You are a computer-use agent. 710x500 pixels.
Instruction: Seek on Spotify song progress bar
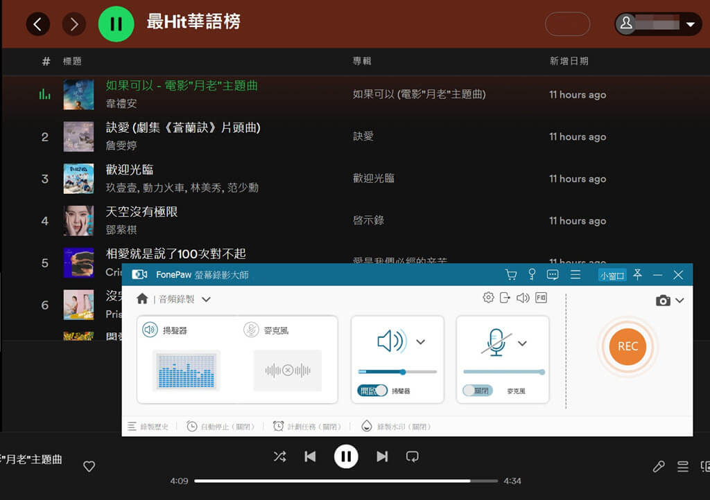click(x=346, y=481)
